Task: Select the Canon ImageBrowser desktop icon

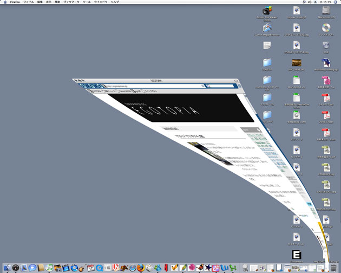Action: 267,28
